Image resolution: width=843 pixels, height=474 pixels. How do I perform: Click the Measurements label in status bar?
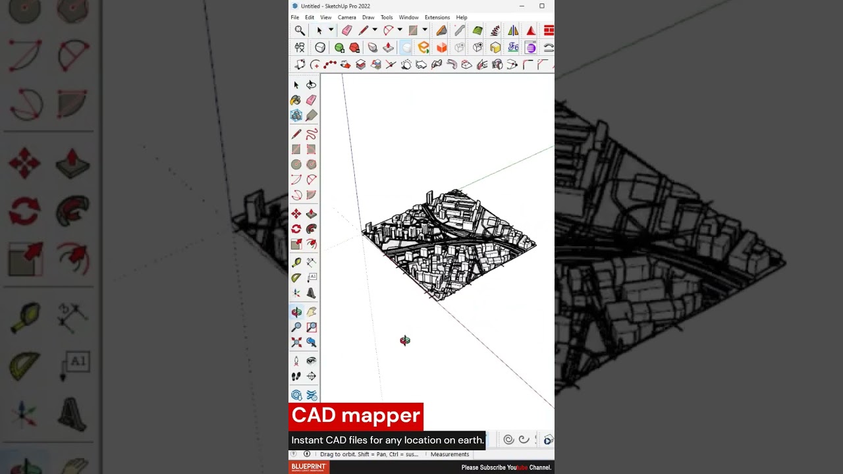pyautogui.click(x=450, y=454)
